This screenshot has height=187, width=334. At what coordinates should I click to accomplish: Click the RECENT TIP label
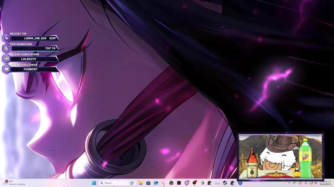(x=18, y=34)
